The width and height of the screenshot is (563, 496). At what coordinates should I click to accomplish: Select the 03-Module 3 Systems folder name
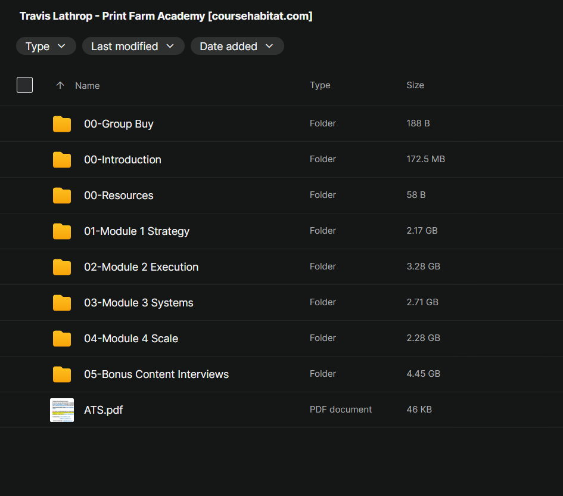[x=139, y=303]
